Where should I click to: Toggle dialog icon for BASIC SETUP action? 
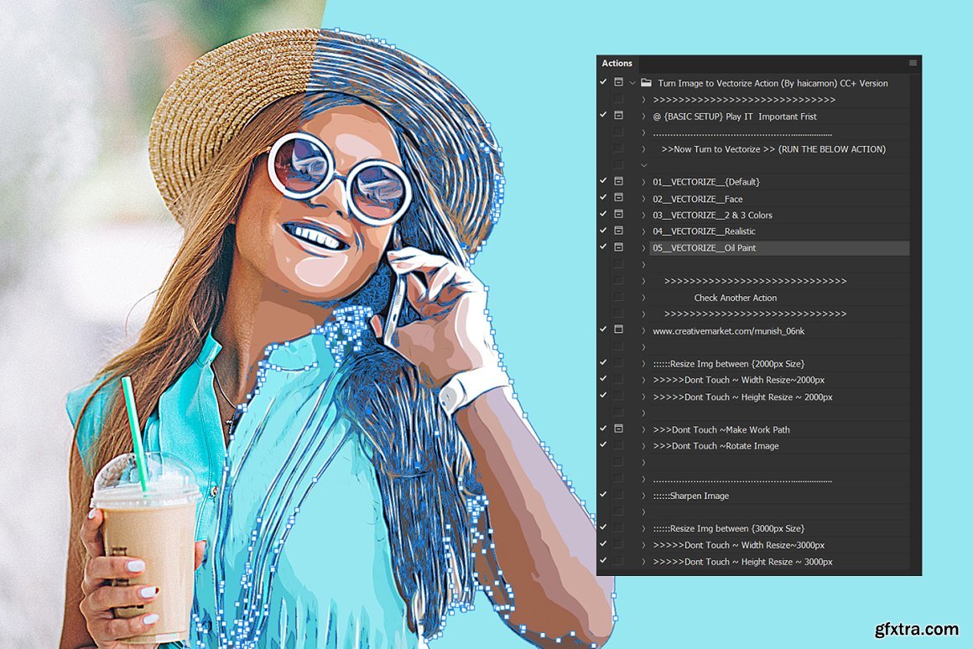click(618, 115)
